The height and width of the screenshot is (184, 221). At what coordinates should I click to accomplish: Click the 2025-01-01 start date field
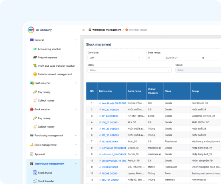pos(171,58)
